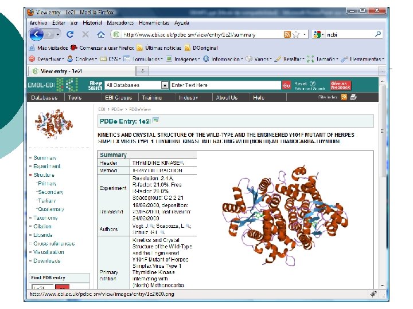This screenshot has height=309, width=413.
Task: Open the About Us navigation item
Action: tap(227, 97)
